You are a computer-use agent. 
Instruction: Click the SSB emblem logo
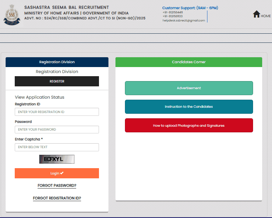coord(12,14)
